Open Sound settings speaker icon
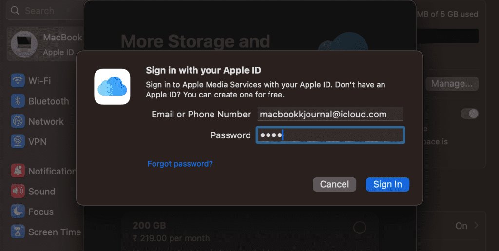The height and width of the screenshot is (251, 499). (x=18, y=191)
